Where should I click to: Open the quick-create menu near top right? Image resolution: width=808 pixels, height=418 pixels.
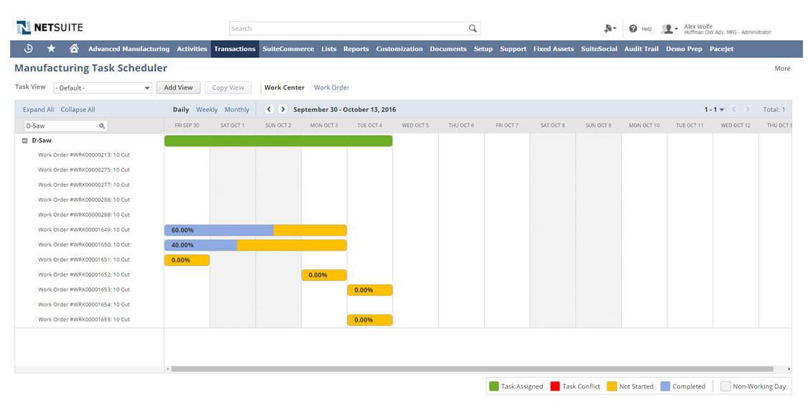607,28
